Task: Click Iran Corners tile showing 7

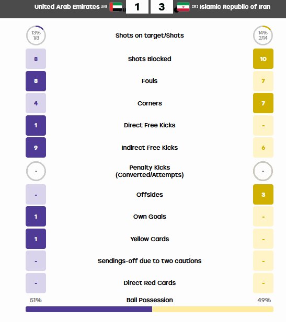Action: [x=263, y=103]
